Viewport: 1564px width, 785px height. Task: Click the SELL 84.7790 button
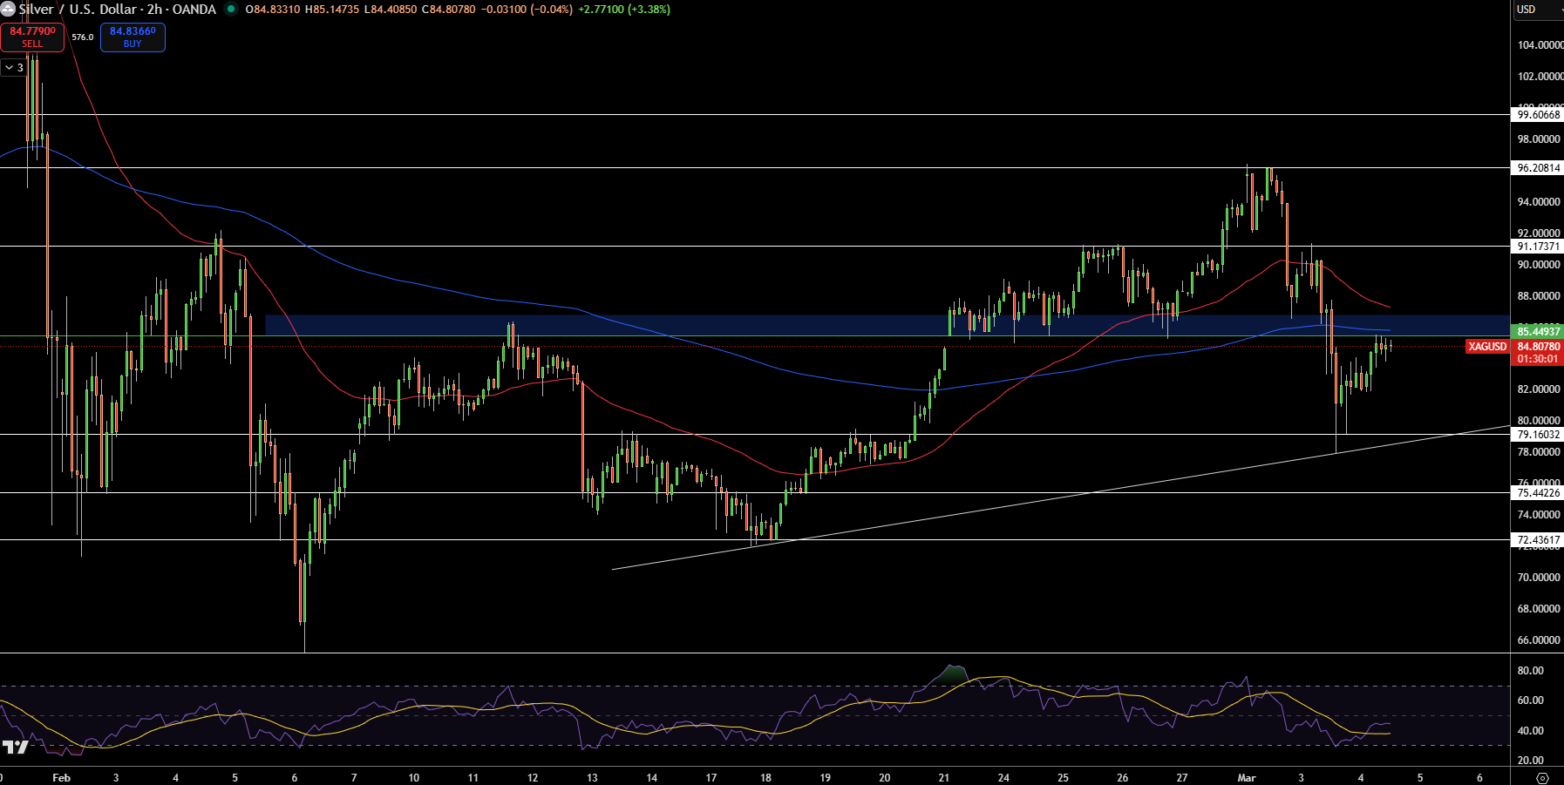coord(32,37)
